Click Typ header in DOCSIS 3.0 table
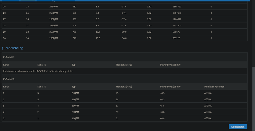Viewport: 255px width, 131px height. [74, 87]
